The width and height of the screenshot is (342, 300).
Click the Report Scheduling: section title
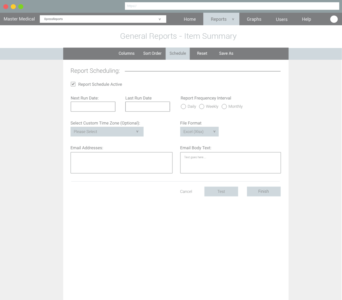pyautogui.click(x=95, y=71)
